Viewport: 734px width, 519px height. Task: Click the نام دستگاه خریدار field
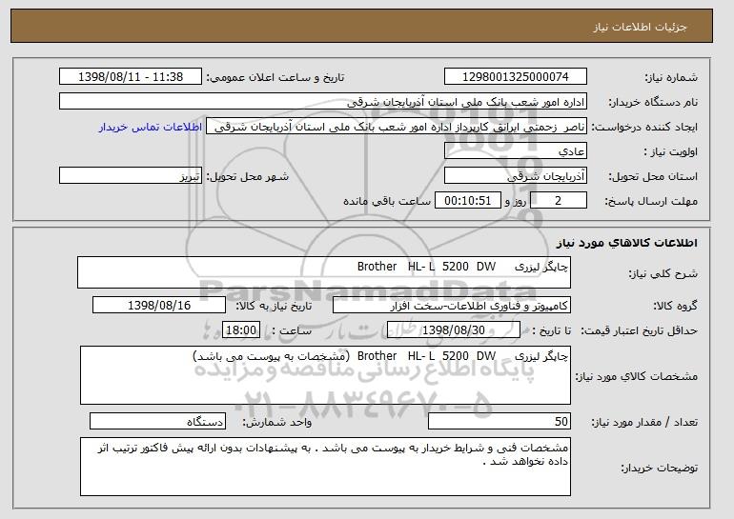(323, 102)
